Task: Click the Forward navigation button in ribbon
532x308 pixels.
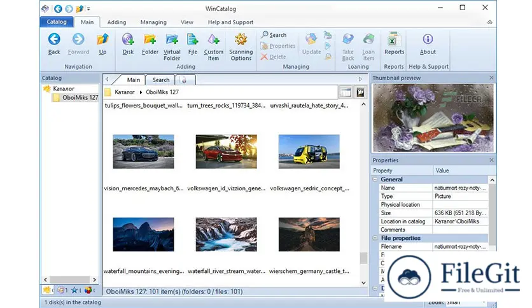Action: coord(78,44)
